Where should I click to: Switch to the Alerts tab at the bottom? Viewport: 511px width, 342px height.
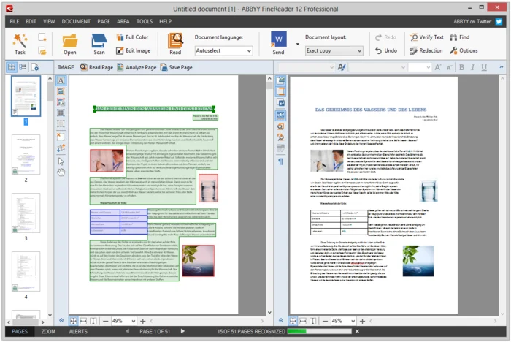tap(78, 332)
